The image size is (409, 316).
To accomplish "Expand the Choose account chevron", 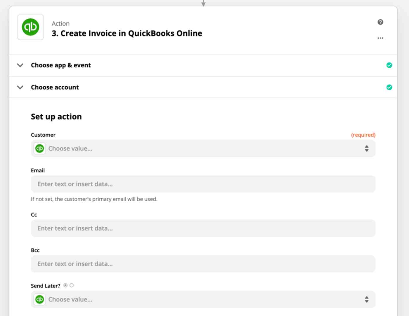I will pyautogui.click(x=20, y=87).
